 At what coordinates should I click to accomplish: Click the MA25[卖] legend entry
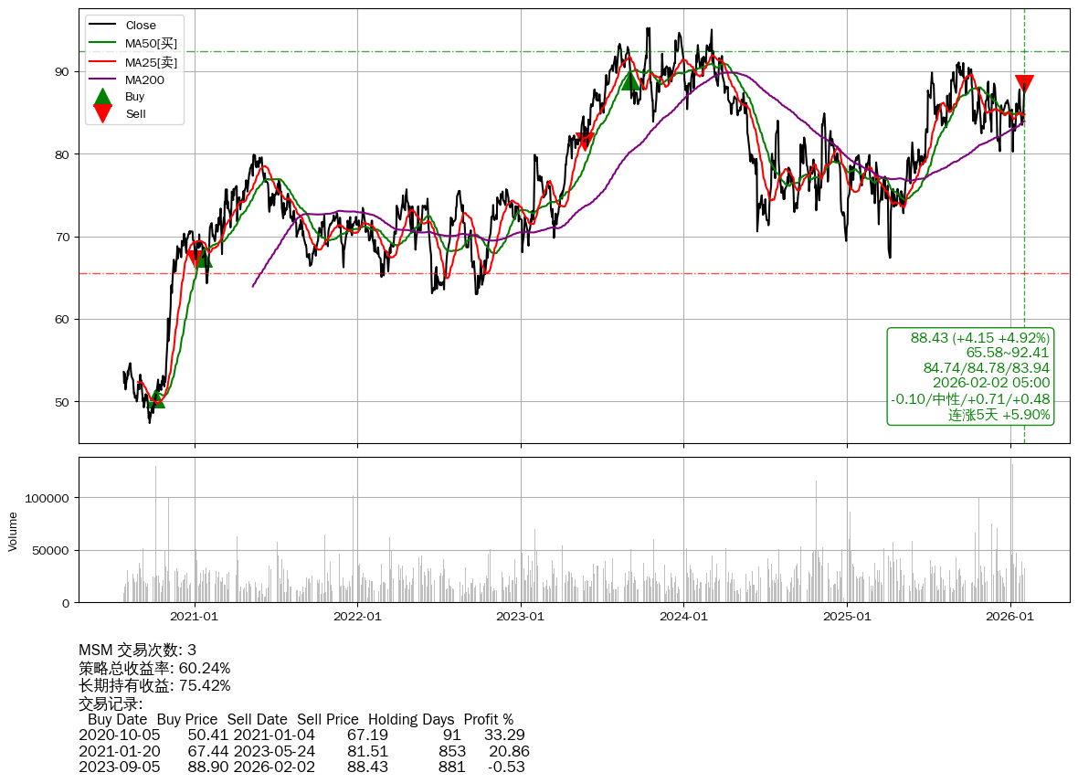[x=151, y=62]
